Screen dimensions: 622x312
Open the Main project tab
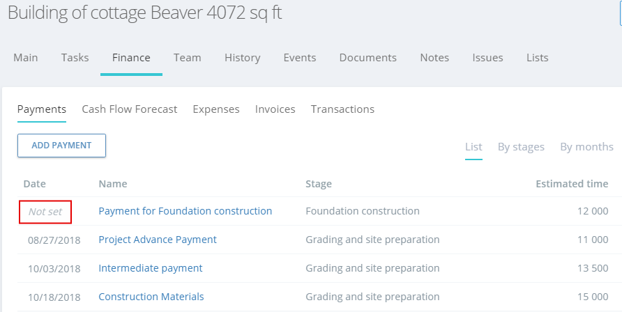click(x=26, y=58)
